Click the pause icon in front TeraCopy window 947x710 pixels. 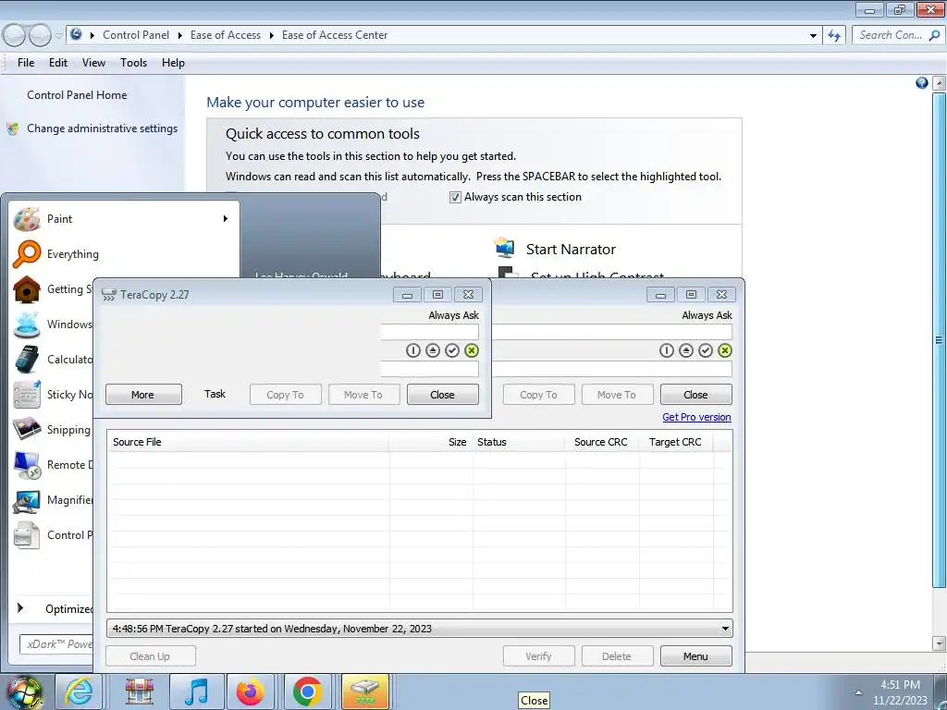413,350
